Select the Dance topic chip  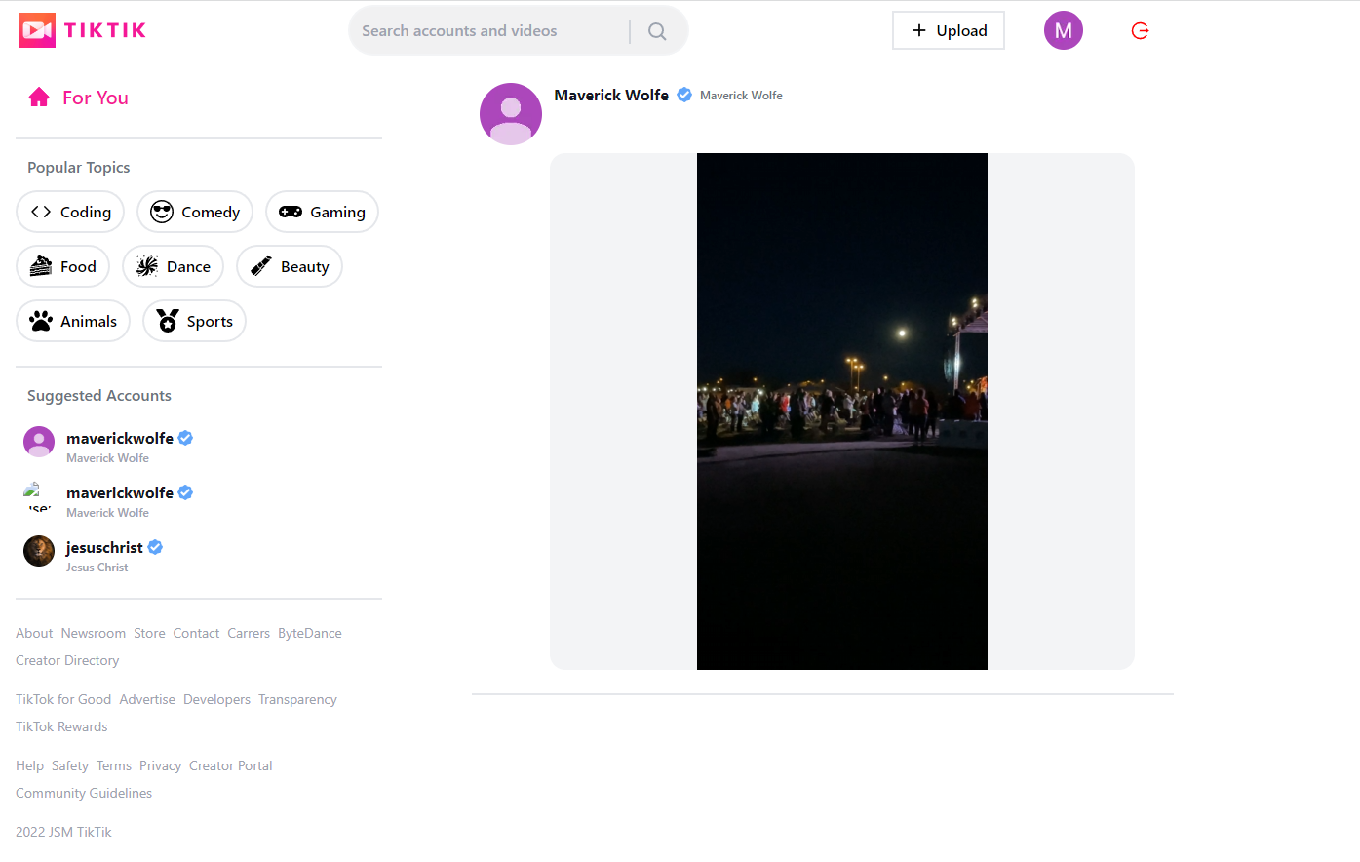coord(174,266)
